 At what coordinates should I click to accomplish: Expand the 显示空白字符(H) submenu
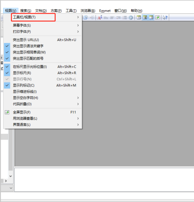[43, 98]
